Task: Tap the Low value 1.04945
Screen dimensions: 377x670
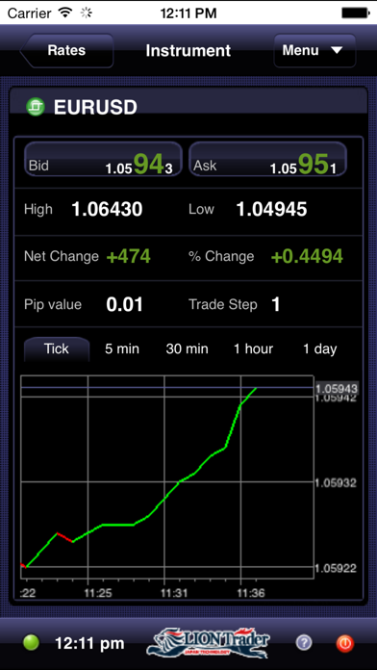Action: [x=271, y=210]
